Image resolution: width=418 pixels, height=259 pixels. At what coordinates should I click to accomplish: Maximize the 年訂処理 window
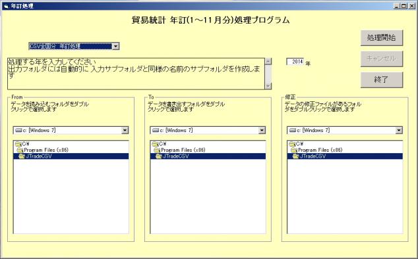coord(403,6)
